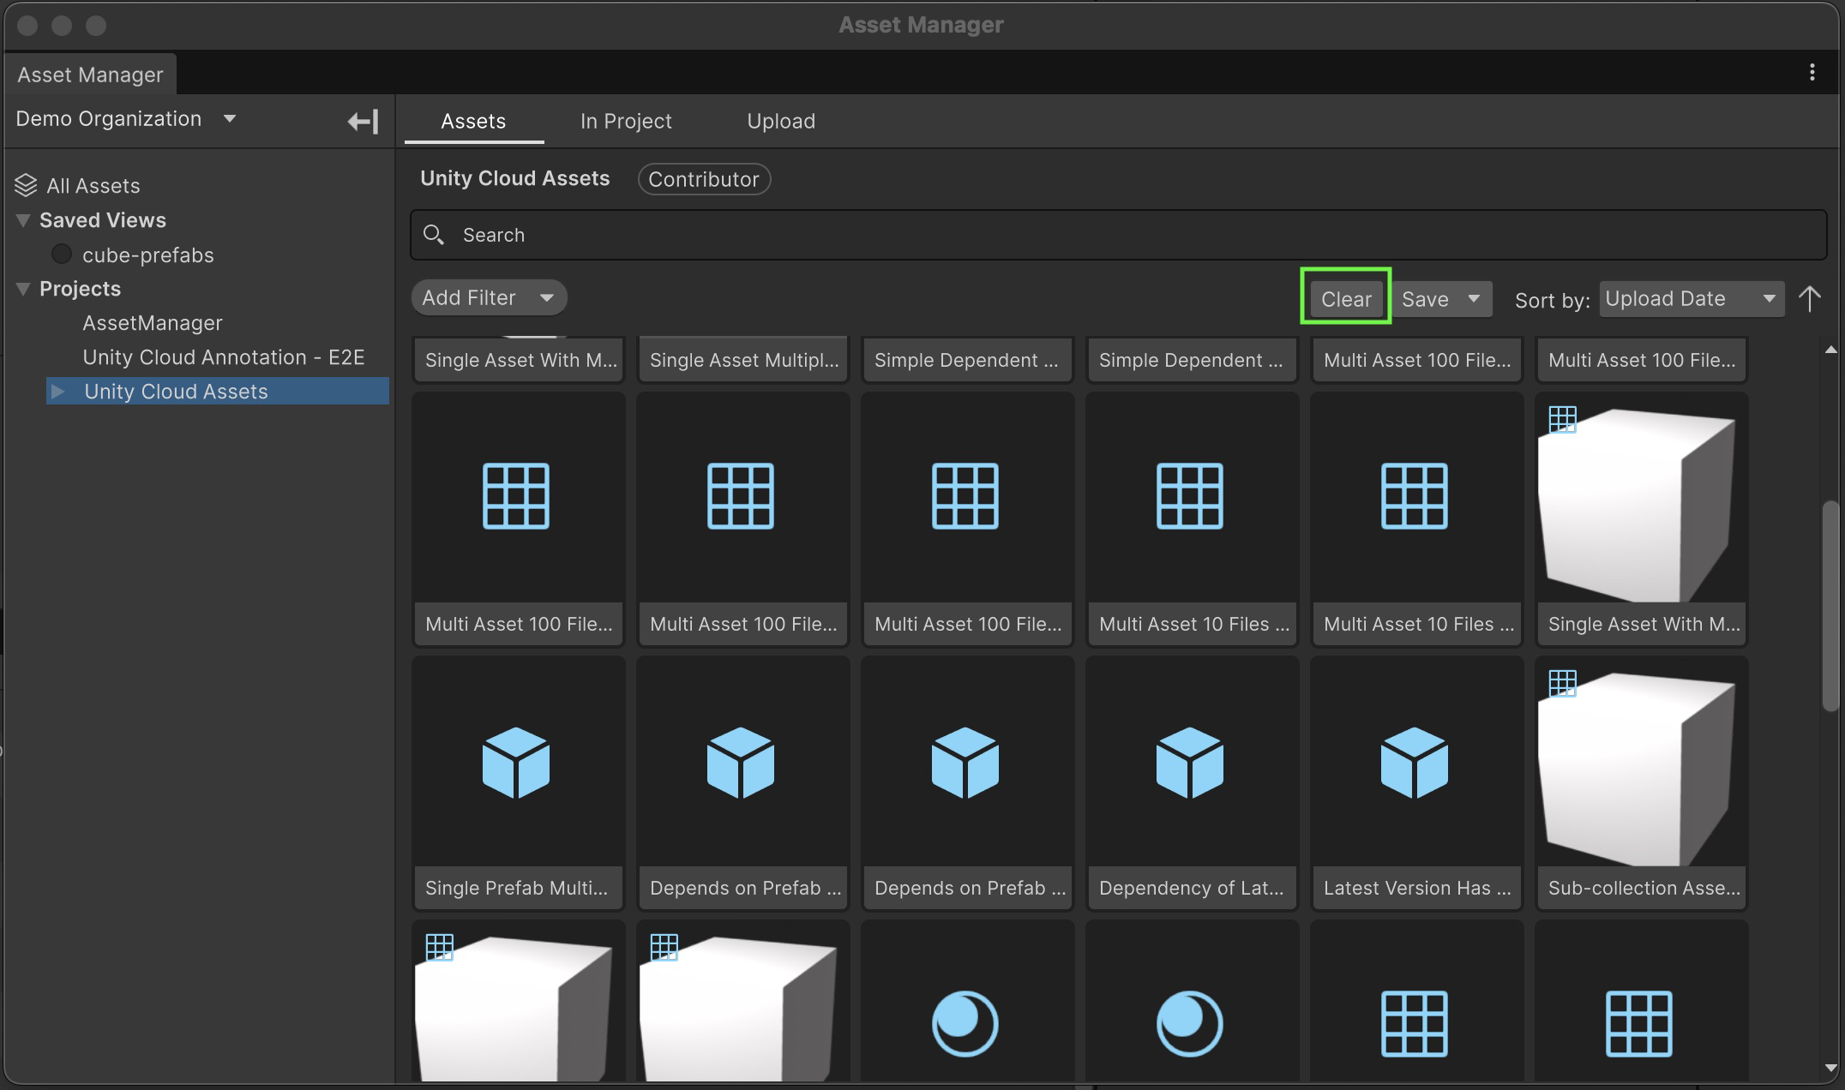
Task: Open the three-dot window options menu
Action: [1812, 73]
